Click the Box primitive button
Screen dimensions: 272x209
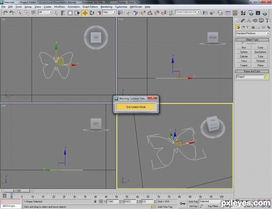244,48
